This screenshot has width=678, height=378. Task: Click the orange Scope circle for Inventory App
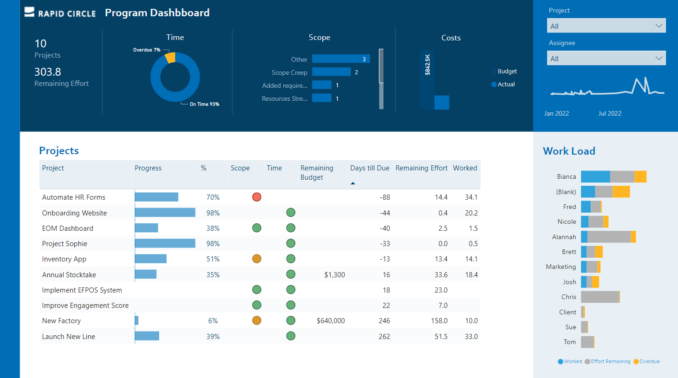pyautogui.click(x=257, y=259)
